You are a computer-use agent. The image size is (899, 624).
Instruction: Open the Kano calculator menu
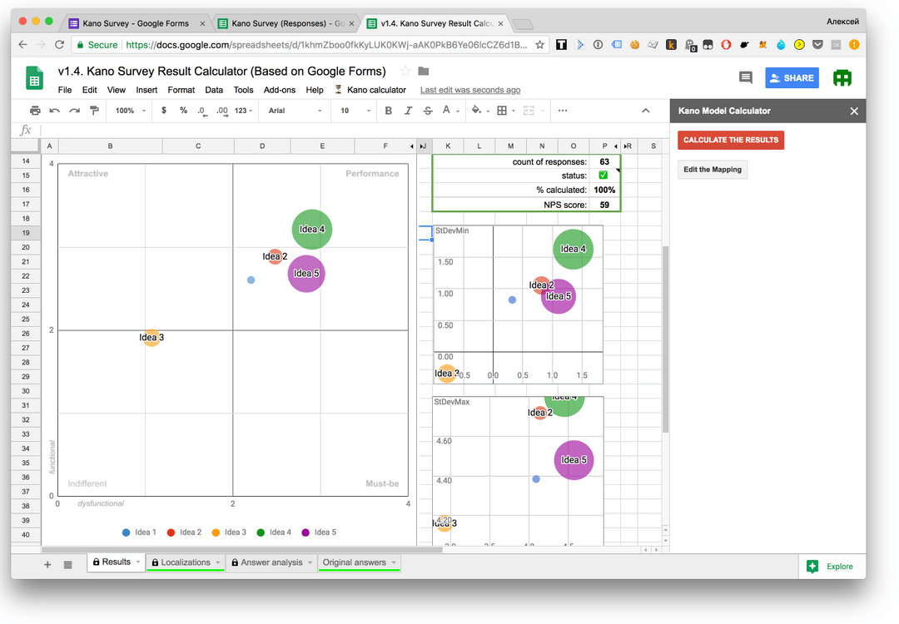tap(370, 90)
